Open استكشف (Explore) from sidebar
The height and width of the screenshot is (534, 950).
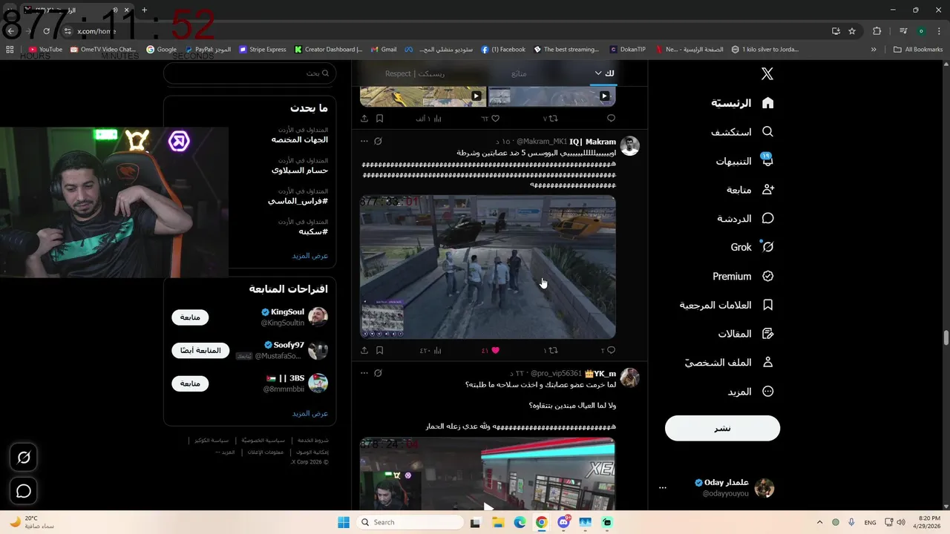743,132
